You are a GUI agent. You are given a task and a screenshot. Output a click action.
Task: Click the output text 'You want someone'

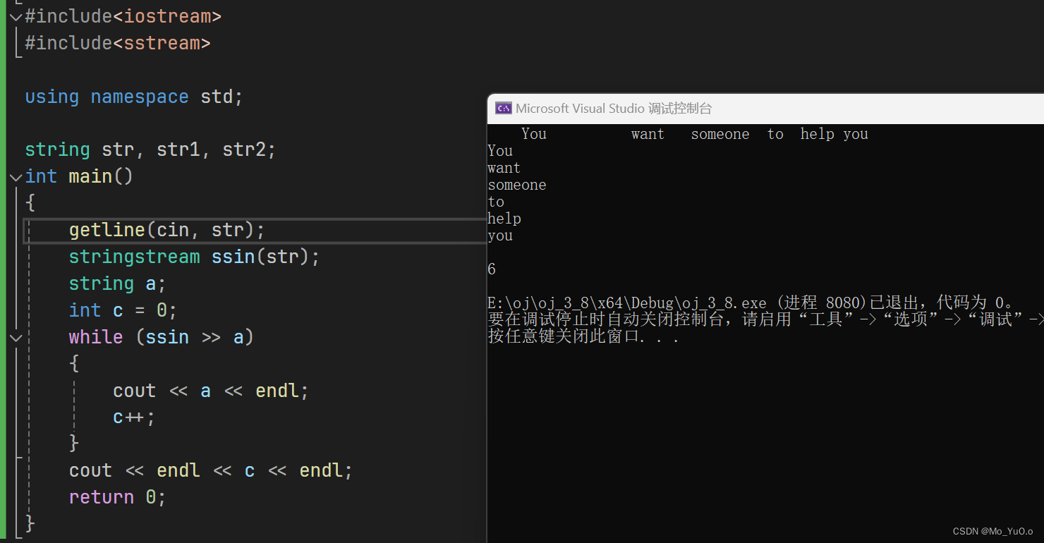(628, 134)
